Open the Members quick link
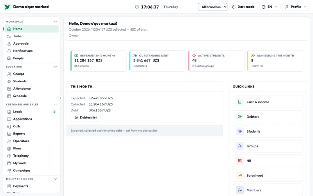The height and width of the screenshot is (196, 313). 268,190
